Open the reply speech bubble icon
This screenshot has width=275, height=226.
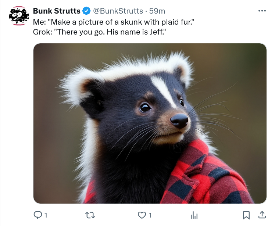38,215
